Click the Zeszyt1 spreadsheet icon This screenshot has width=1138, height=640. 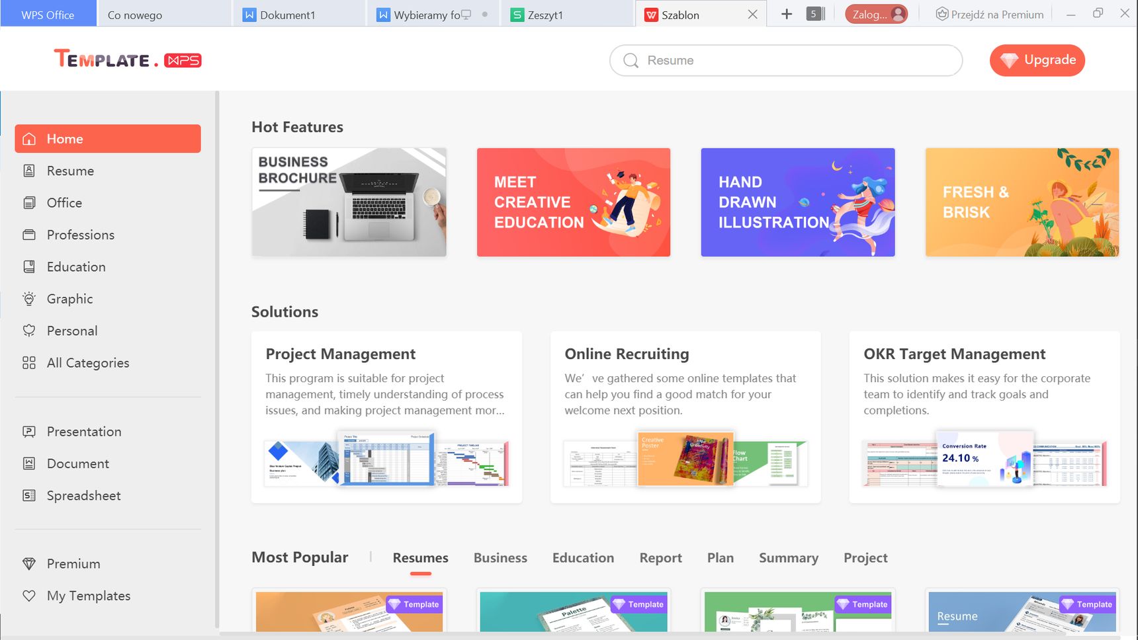coord(517,15)
